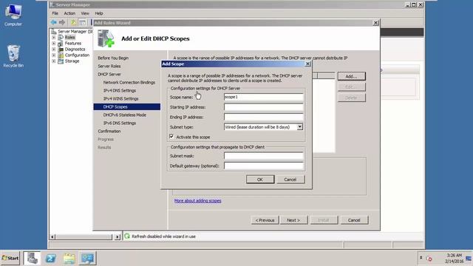Click the Up one level toolbar icon
This screenshot has width=473, height=266.
click(73, 22)
